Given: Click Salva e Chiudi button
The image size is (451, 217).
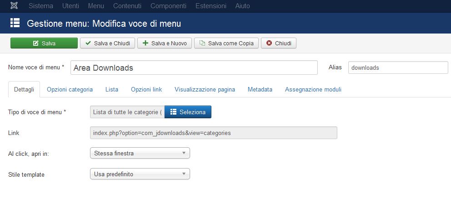Looking at the screenshot, I should (x=108, y=43).
